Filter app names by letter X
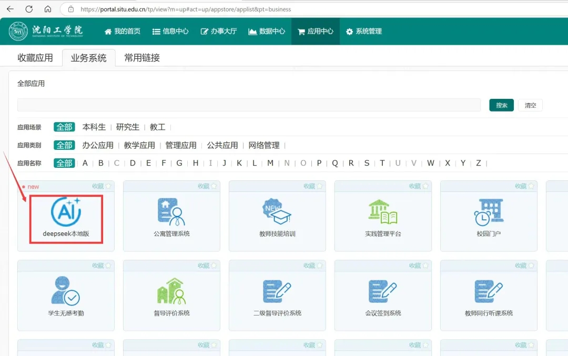Image resolution: width=568 pixels, height=356 pixels. pyautogui.click(x=448, y=164)
